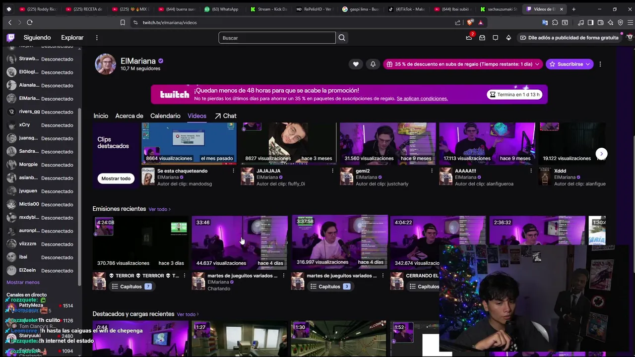Follow ElMariana with heart button
The image size is (635, 357).
click(x=356, y=64)
